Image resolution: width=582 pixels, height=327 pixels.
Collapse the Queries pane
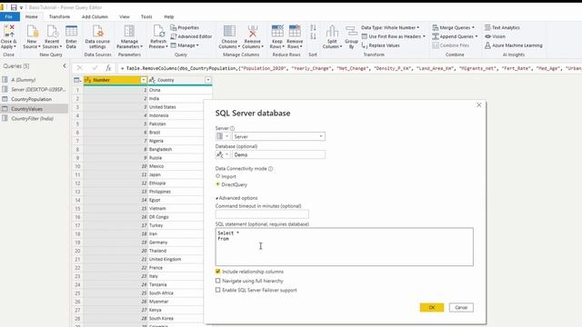[65, 65]
